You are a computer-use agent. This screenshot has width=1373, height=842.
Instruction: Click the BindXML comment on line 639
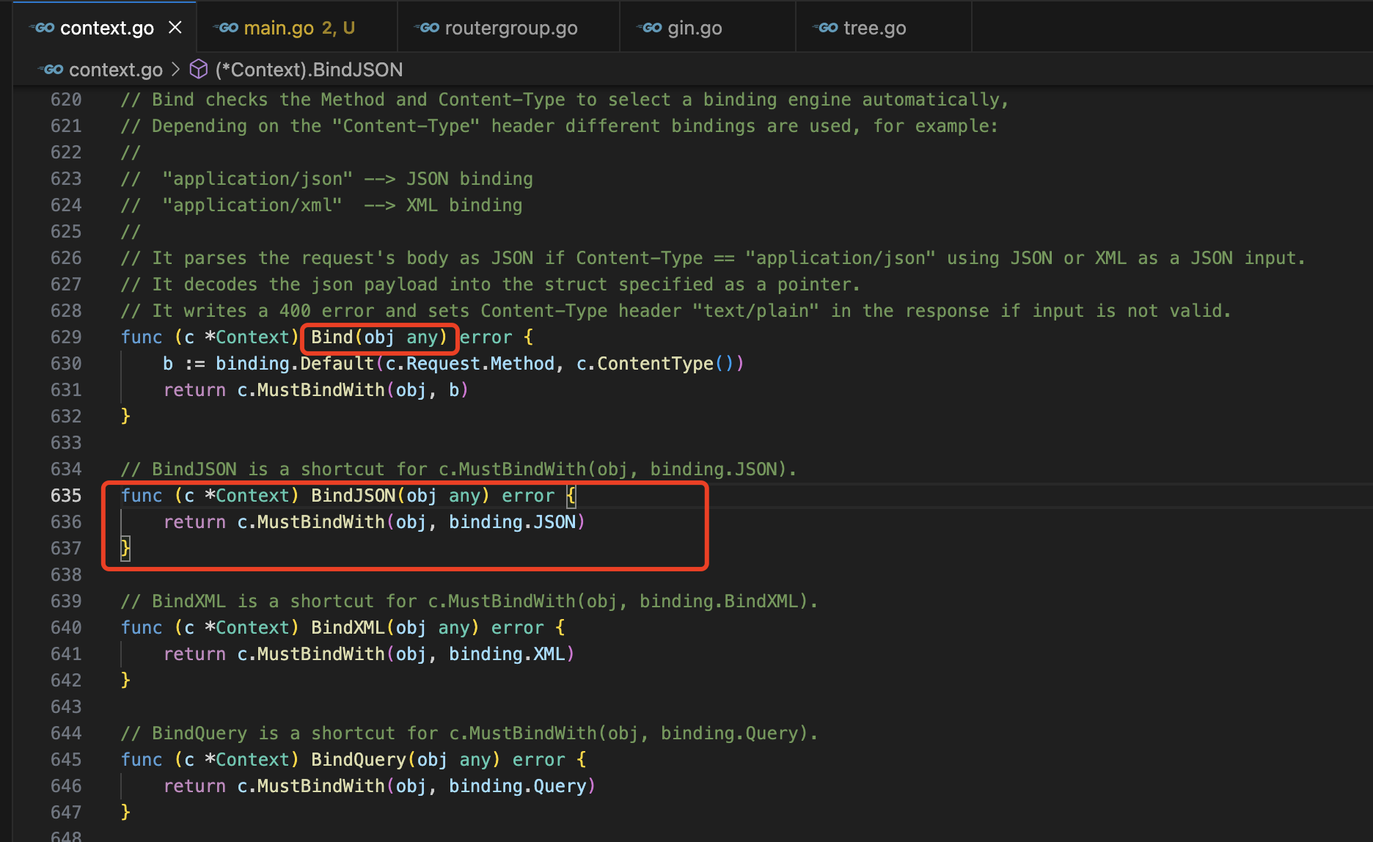point(469,601)
